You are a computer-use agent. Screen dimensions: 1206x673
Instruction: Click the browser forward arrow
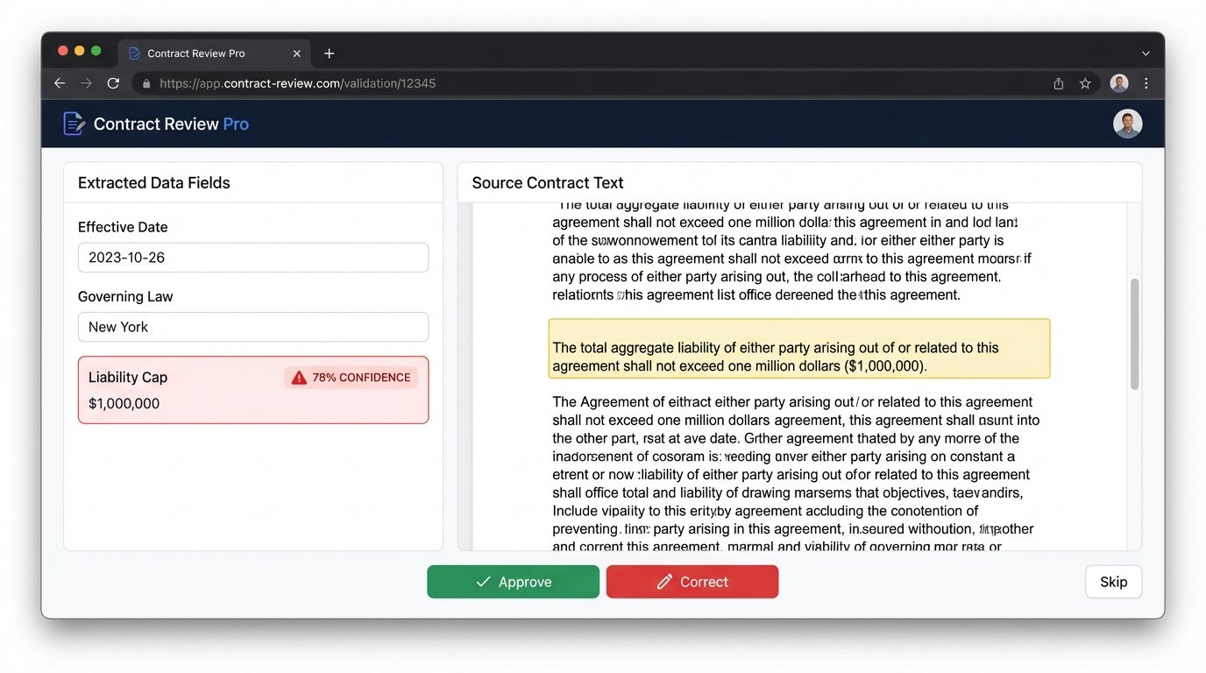pyautogui.click(x=86, y=82)
